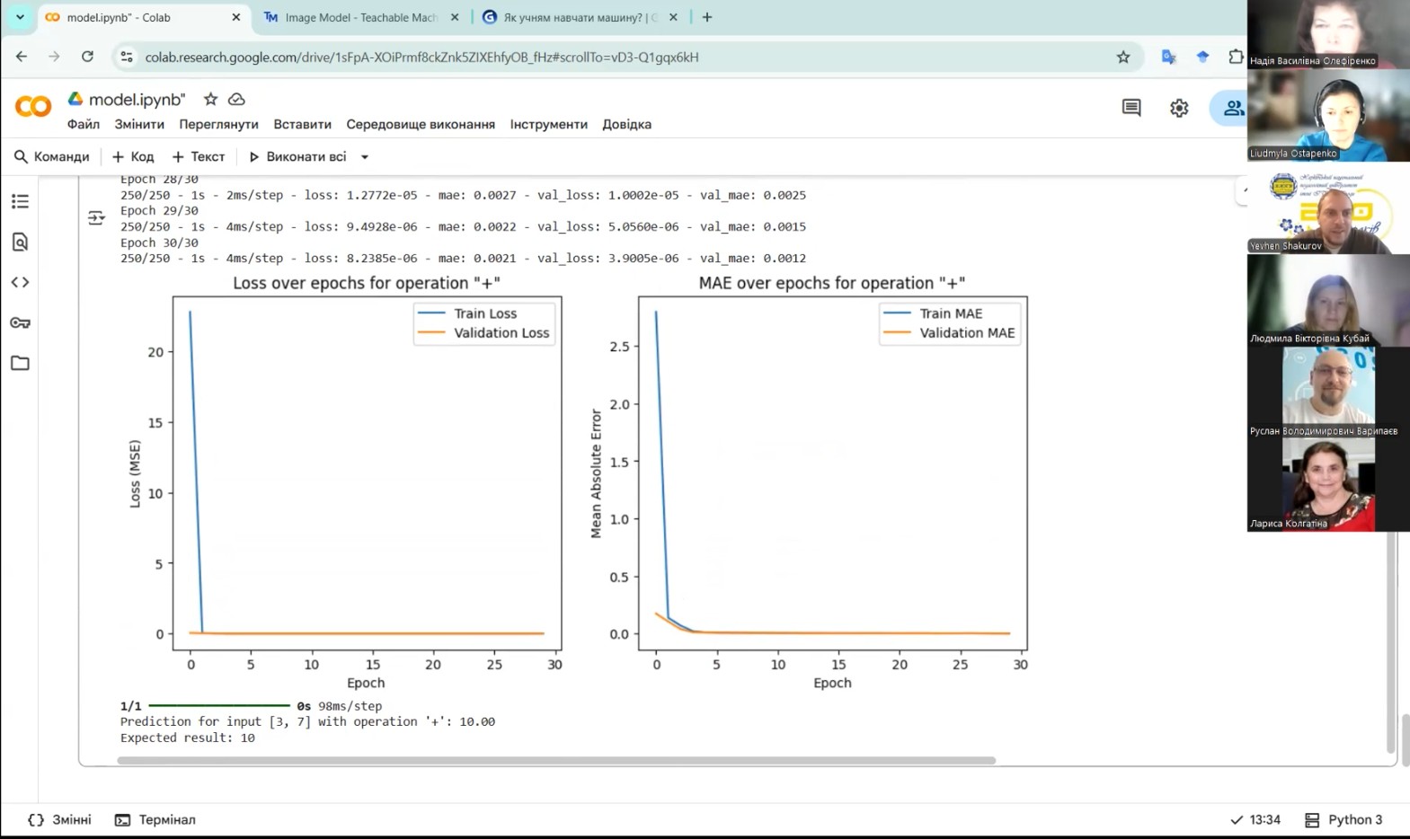Open a new browser tab
Screen dimensions: 1410x839
click(707, 17)
